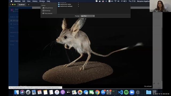Click the Thu 17:20 clock
Image resolution: width=171 pixels, height=96 pixels.
[132, 1]
